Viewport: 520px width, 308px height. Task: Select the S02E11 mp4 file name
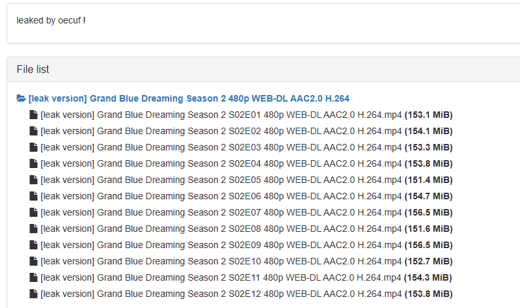(221, 277)
